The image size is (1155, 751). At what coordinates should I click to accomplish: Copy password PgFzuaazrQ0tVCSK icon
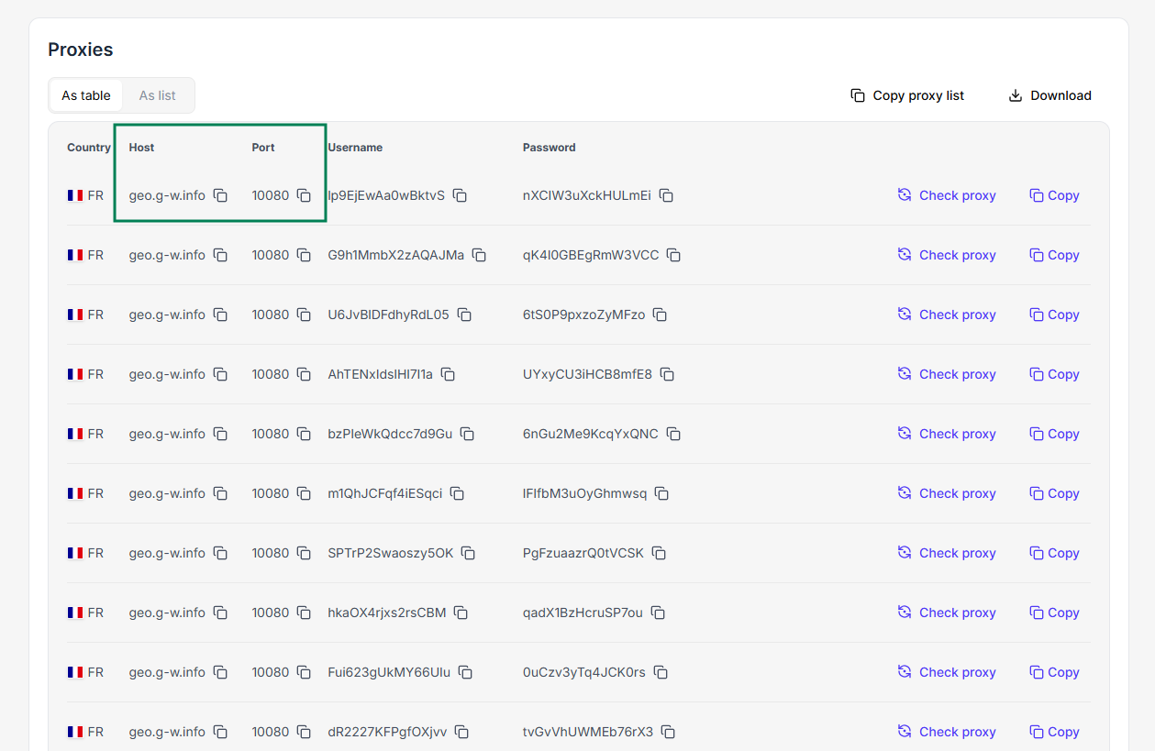660,553
